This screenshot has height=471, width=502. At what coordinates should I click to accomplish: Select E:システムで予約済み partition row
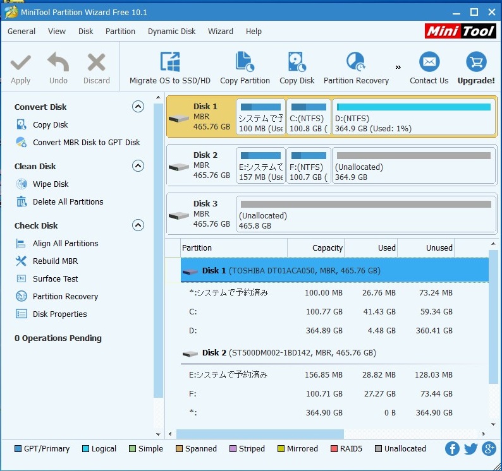click(334, 375)
